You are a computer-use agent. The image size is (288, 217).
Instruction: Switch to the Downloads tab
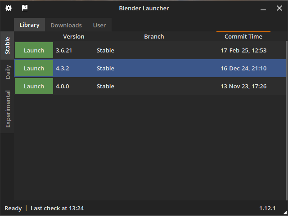(x=66, y=25)
